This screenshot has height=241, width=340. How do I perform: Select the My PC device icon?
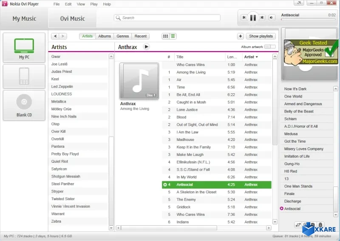24,48
